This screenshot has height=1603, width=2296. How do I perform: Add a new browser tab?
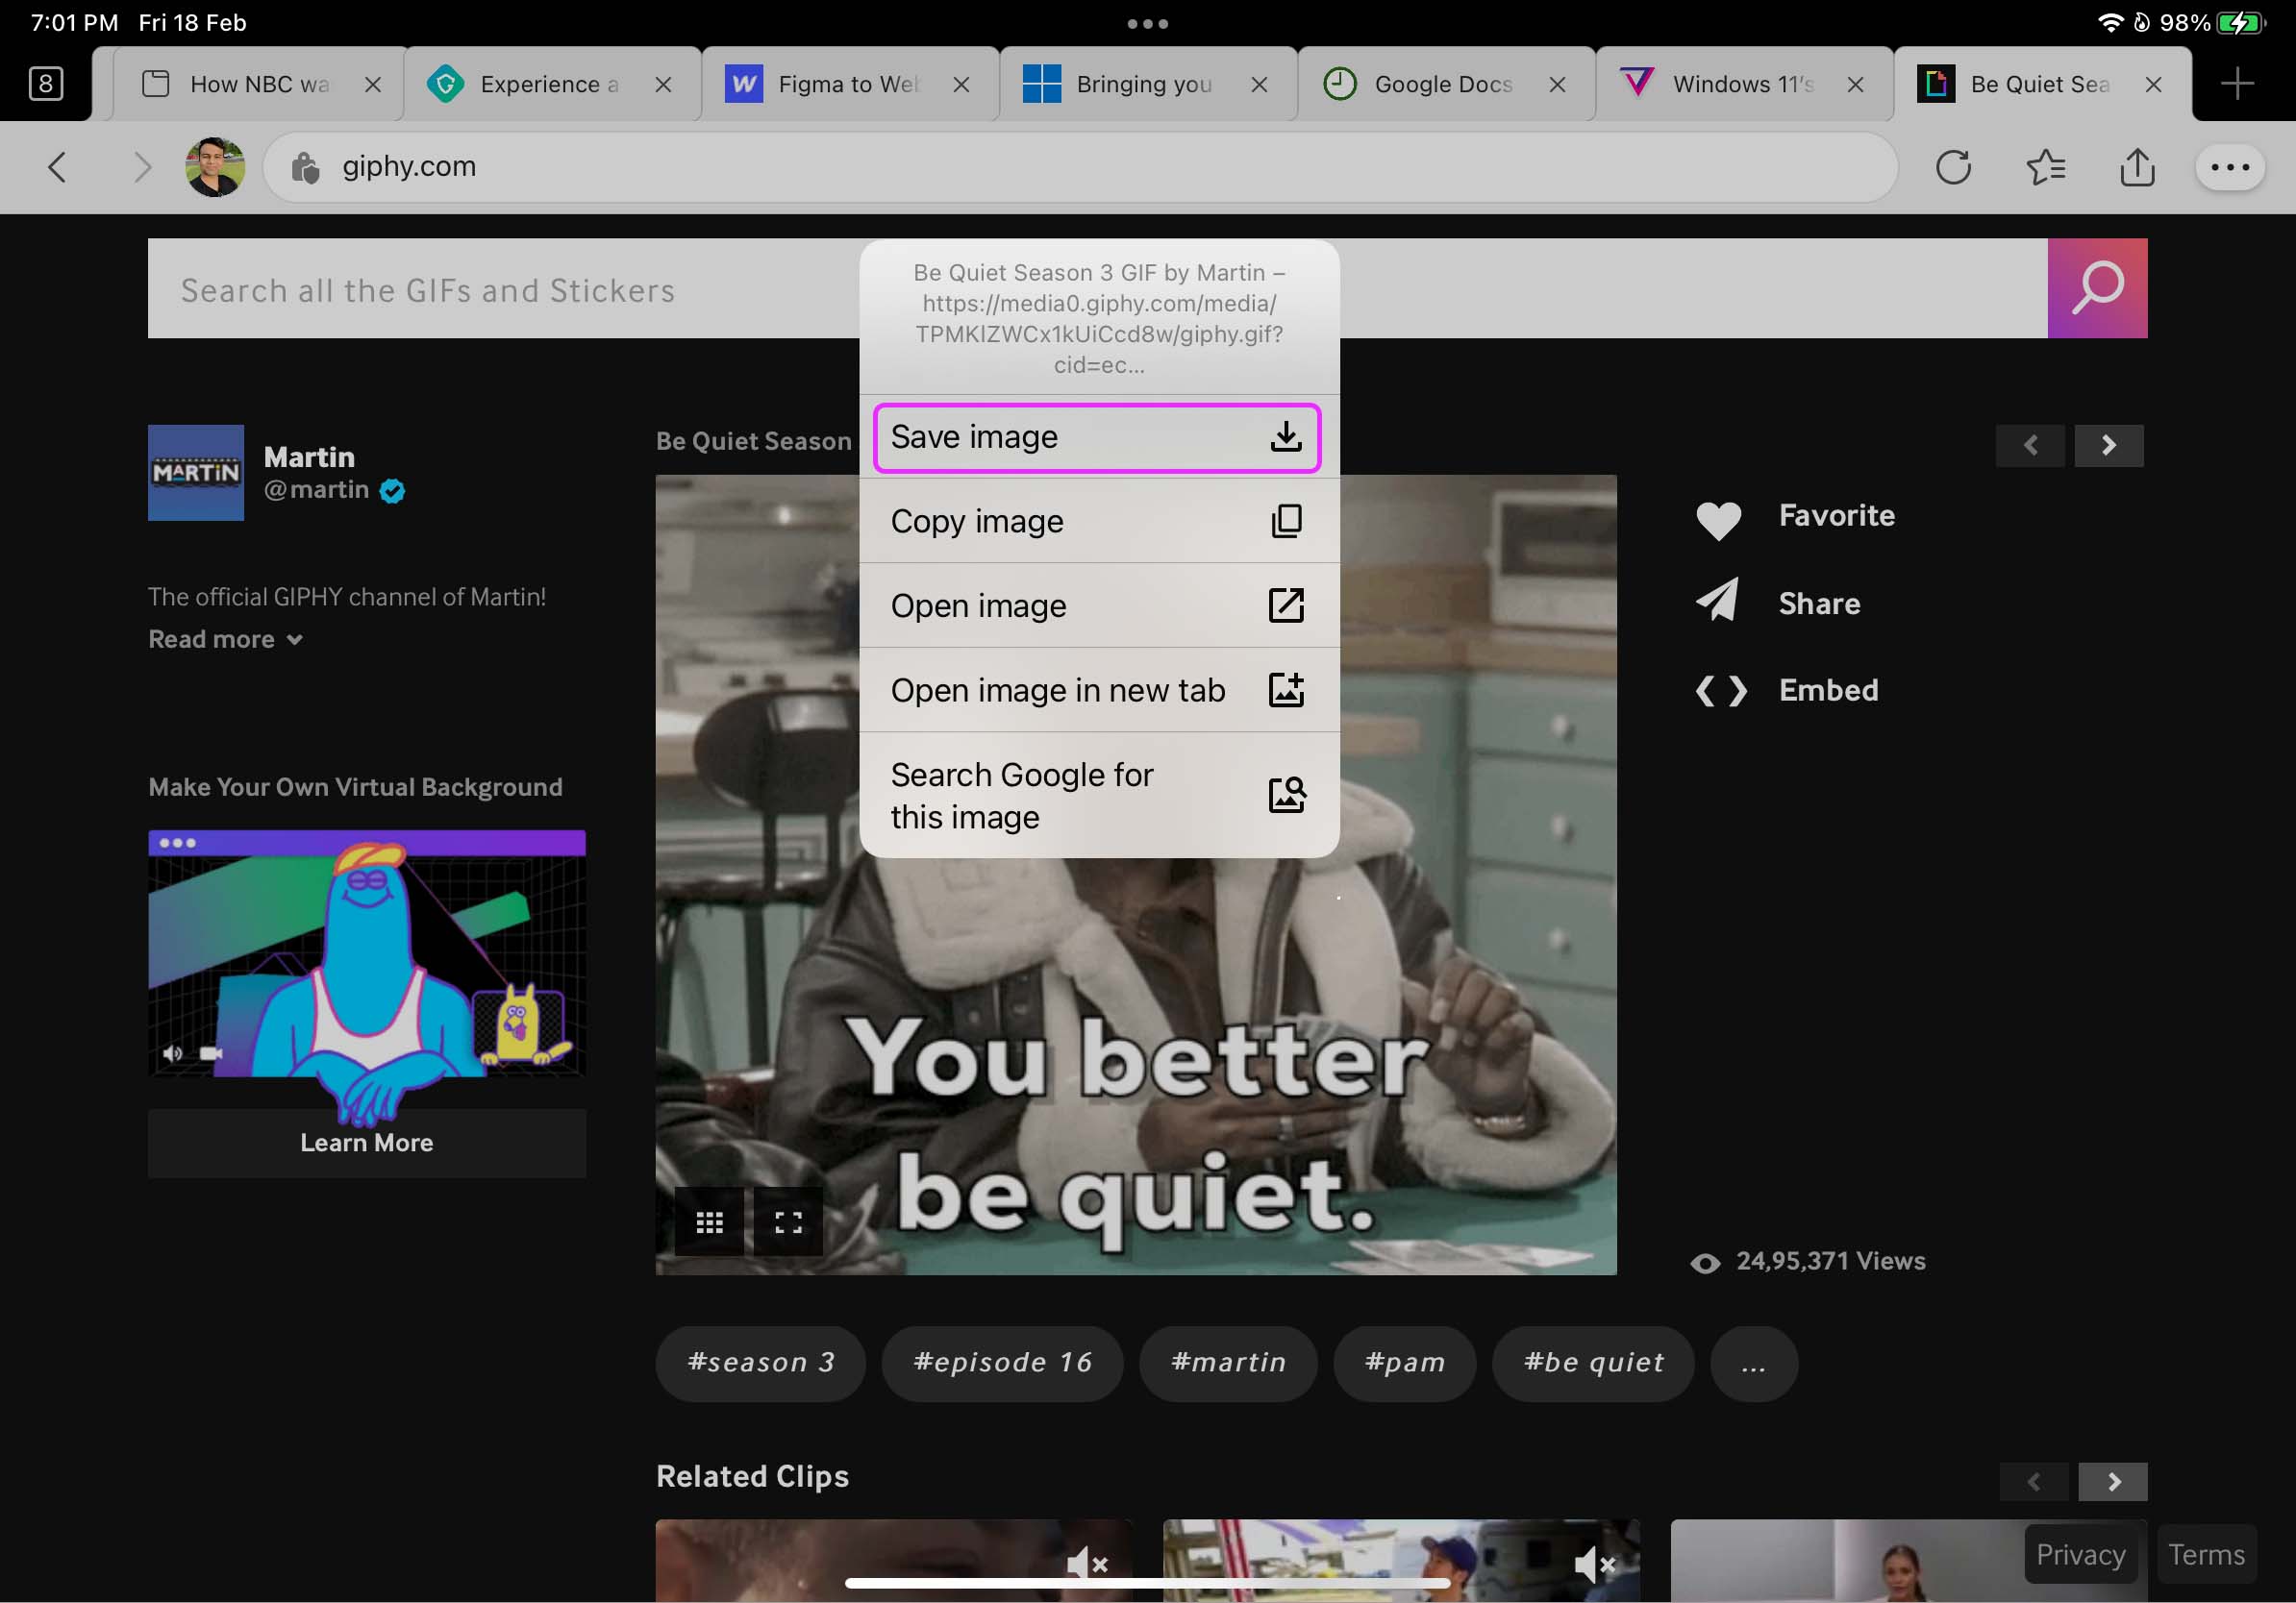(2237, 84)
